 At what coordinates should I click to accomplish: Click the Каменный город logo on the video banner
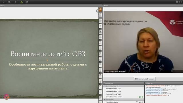point(176,22)
